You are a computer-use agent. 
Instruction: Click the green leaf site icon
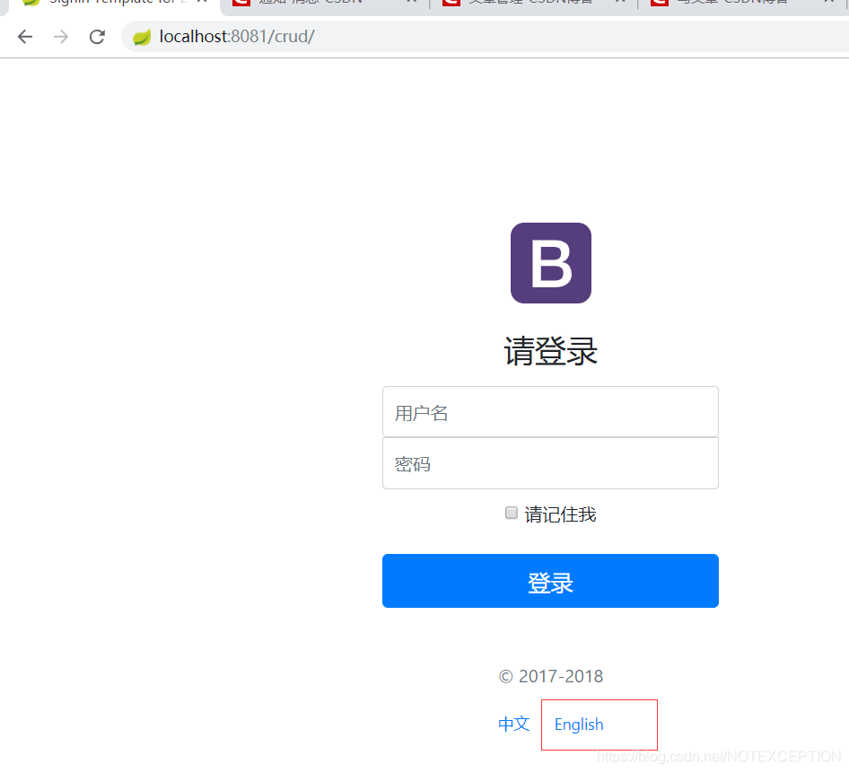tap(142, 37)
